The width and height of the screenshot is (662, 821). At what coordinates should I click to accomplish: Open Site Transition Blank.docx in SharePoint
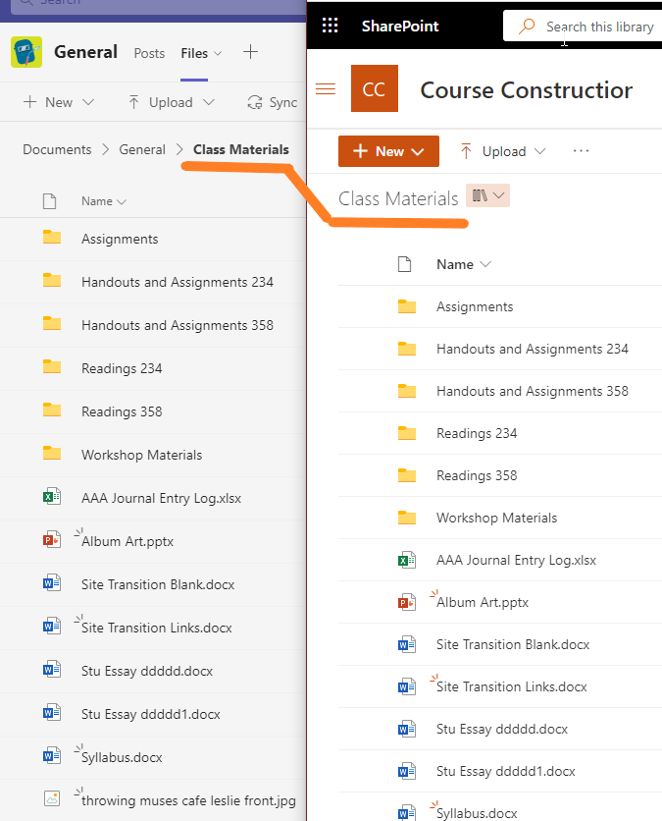click(x=513, y=644)
